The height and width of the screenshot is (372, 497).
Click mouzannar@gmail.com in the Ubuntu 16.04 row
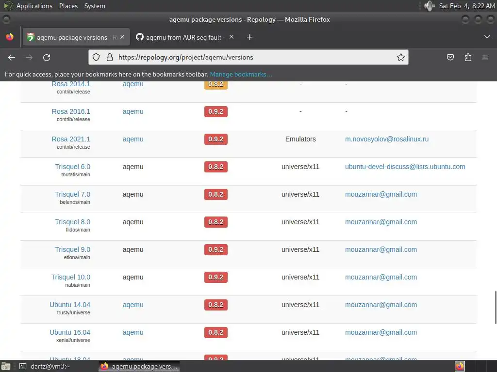point(381,332)
